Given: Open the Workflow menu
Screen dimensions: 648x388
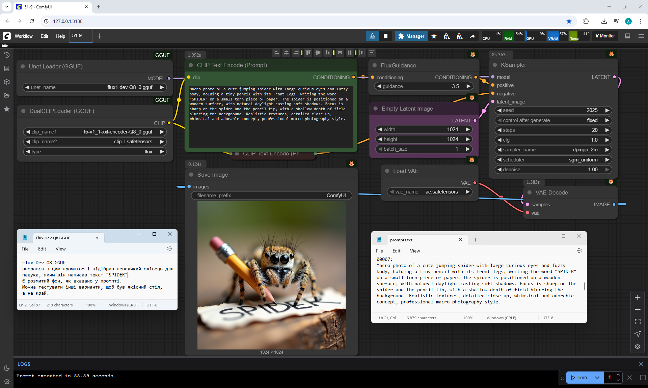Looking at the screenshot, I should [x=24, y=36].
